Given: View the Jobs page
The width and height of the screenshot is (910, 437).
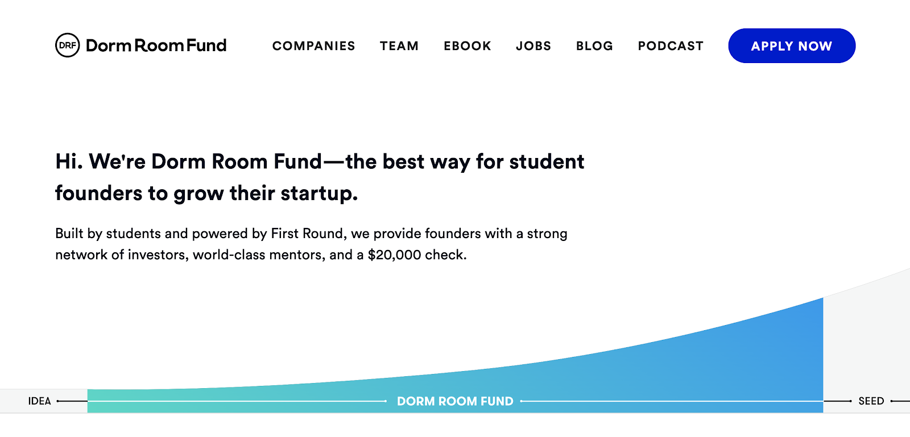Looking at the screenshot, I should coord(533,46).
